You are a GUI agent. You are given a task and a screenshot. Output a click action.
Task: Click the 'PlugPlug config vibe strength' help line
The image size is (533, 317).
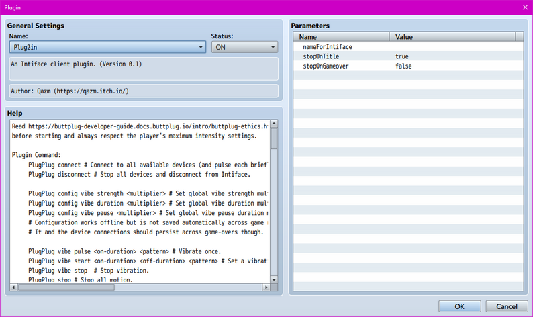point(148,193)
